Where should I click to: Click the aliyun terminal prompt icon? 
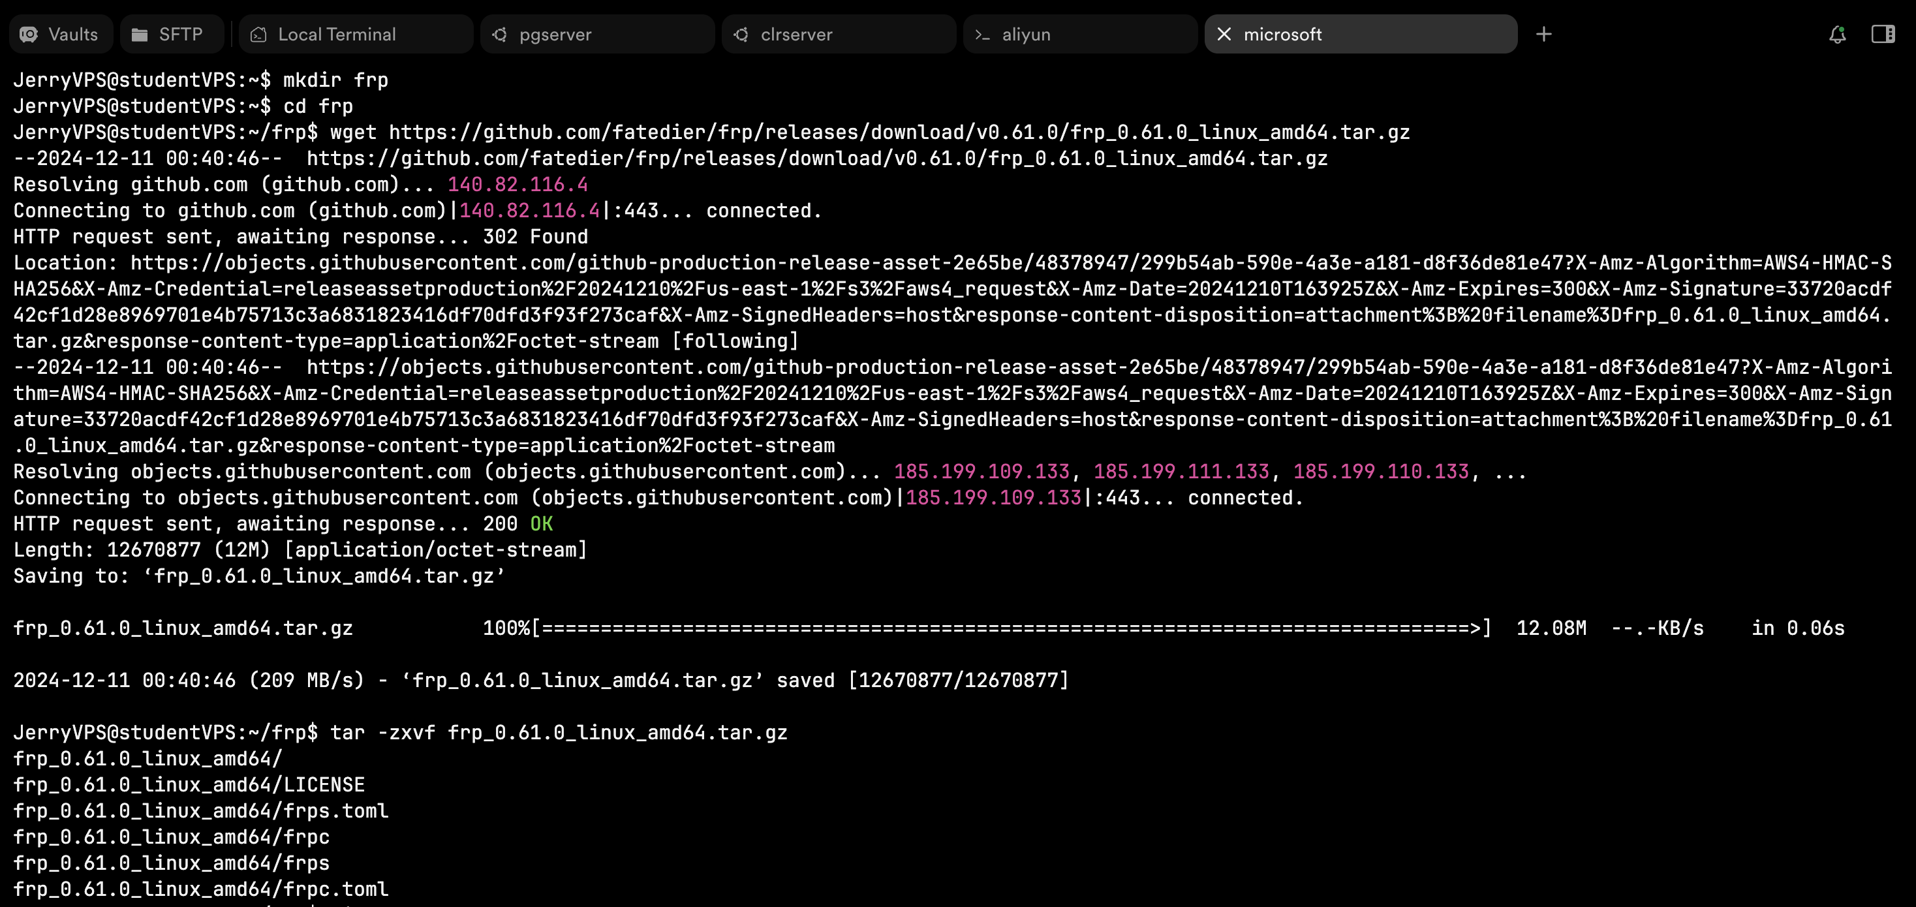pos(981,35)
